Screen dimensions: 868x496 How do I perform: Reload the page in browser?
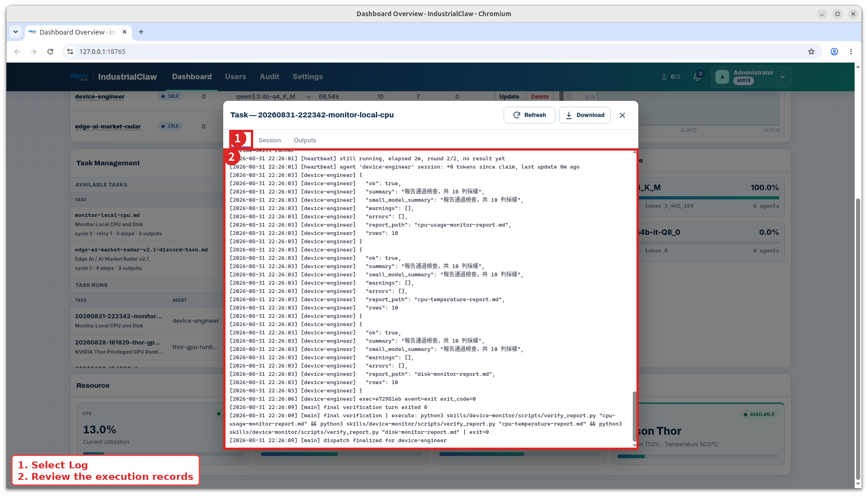point(50,52)
